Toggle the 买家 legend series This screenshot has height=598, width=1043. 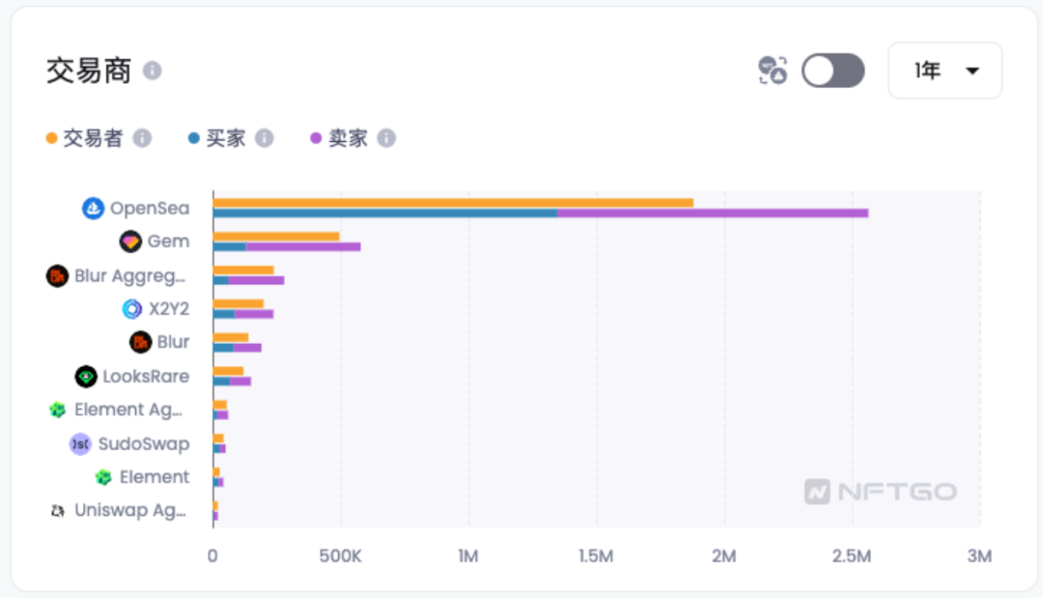click(217, 138)
